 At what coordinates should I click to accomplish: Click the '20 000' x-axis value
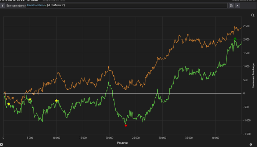coord(109,138)
